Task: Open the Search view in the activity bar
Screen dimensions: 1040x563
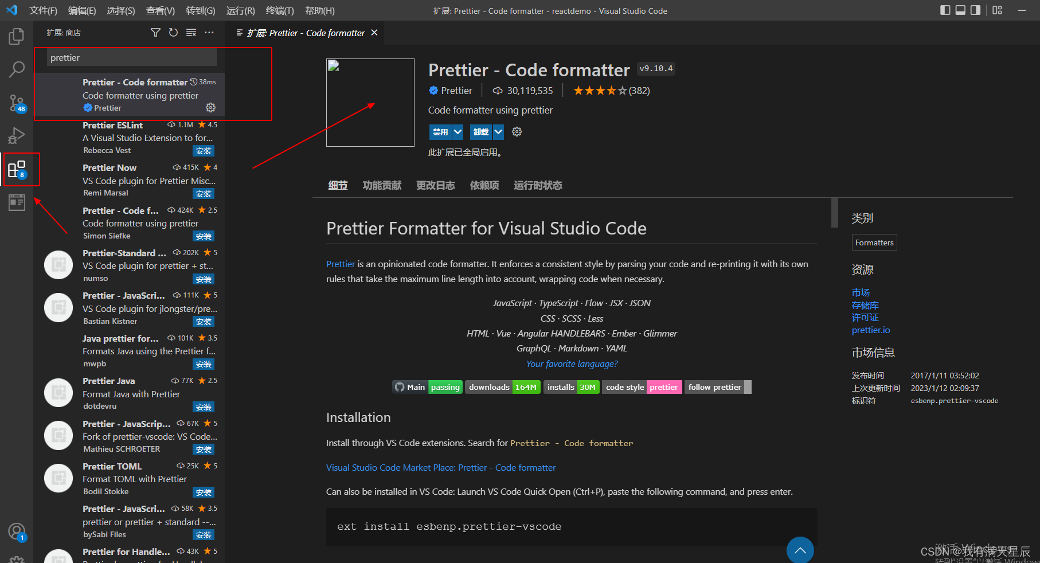Action: (17, 69)
